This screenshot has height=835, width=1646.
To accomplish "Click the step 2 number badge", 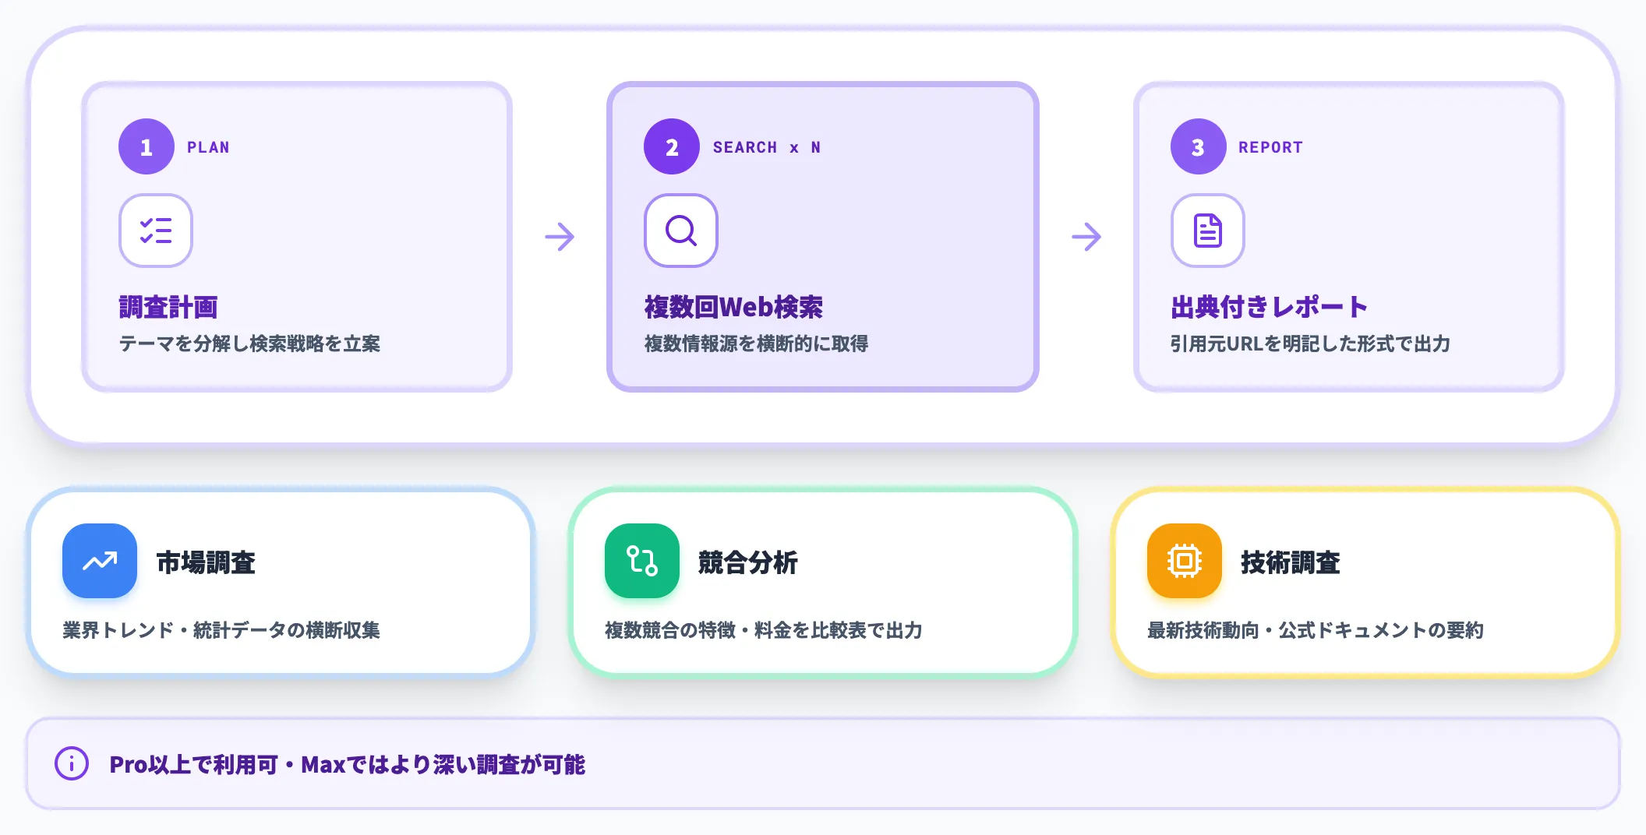I will coord(672,146).
